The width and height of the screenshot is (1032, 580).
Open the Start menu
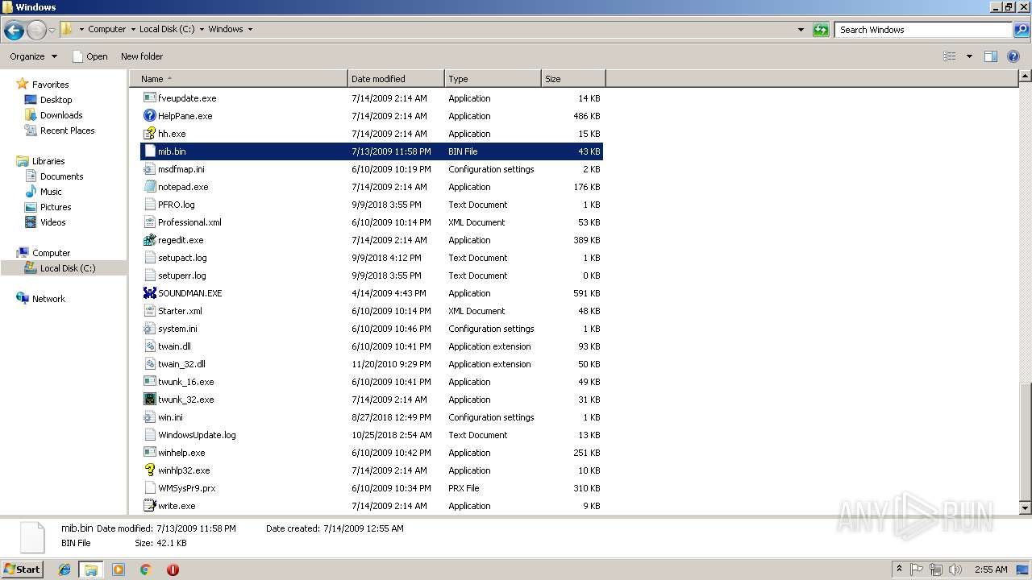pos(22,569)
